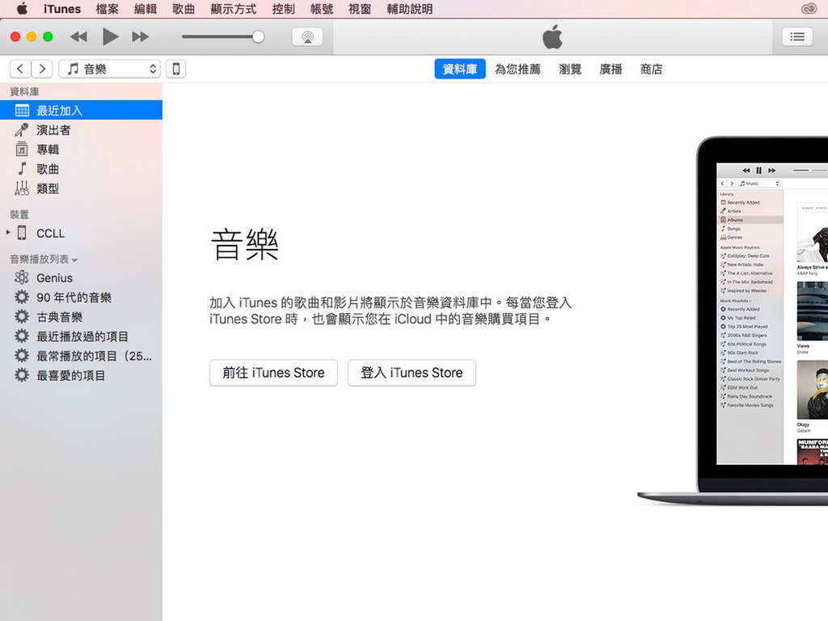Open the 控制 menu
This screenshot has width=828, height=621.
(283, 9)
